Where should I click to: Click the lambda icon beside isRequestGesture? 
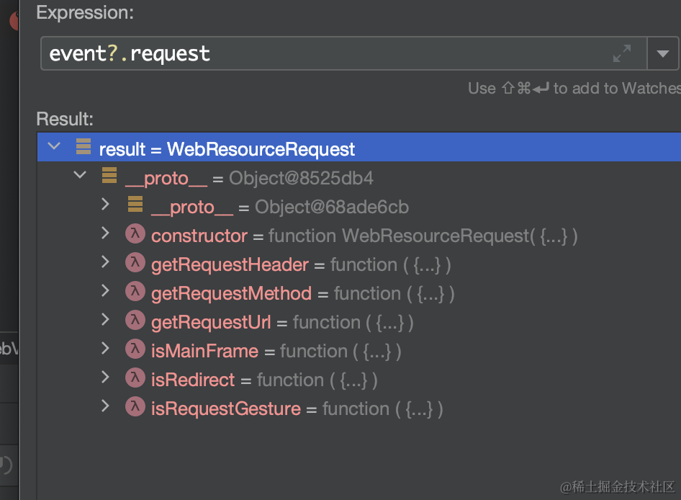[x=135, y=409]
